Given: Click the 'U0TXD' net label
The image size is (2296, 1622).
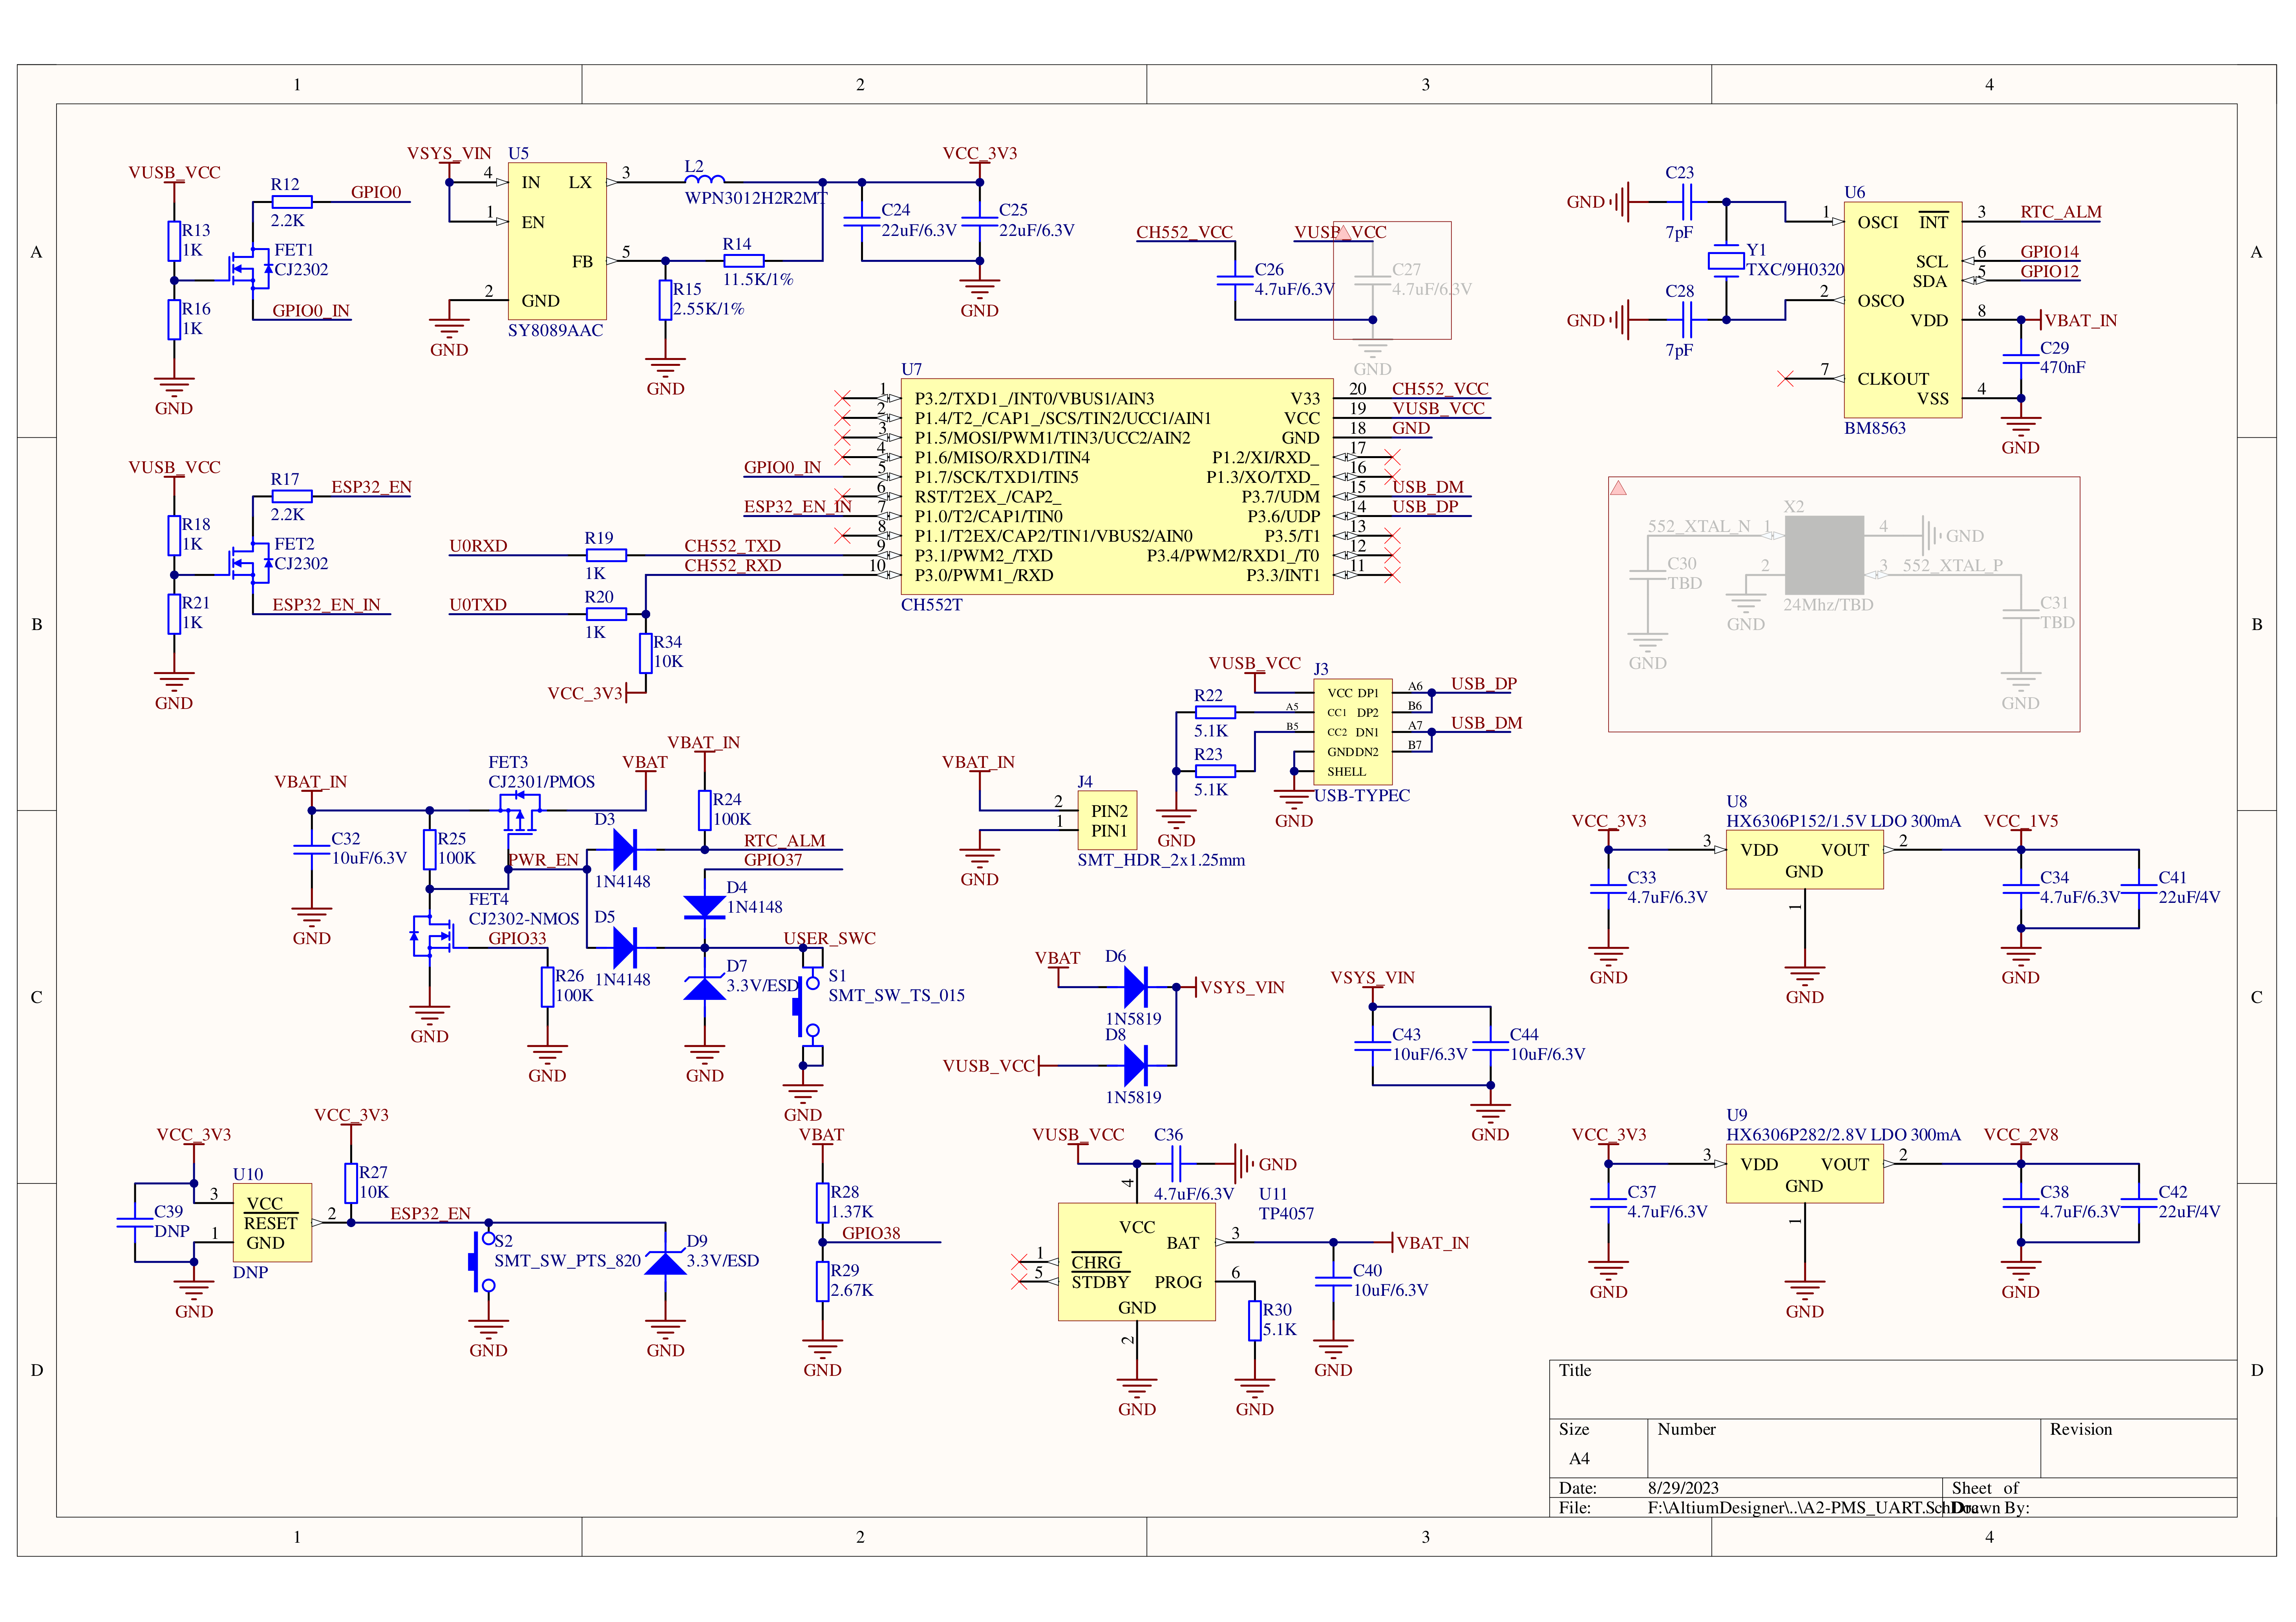Looking at the screenshot, I should (478, 605).
